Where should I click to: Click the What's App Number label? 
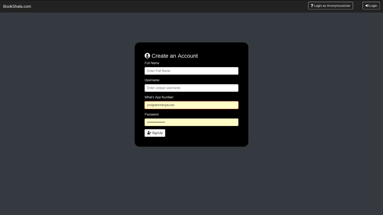pyautogui.click(x=159, y=97)
